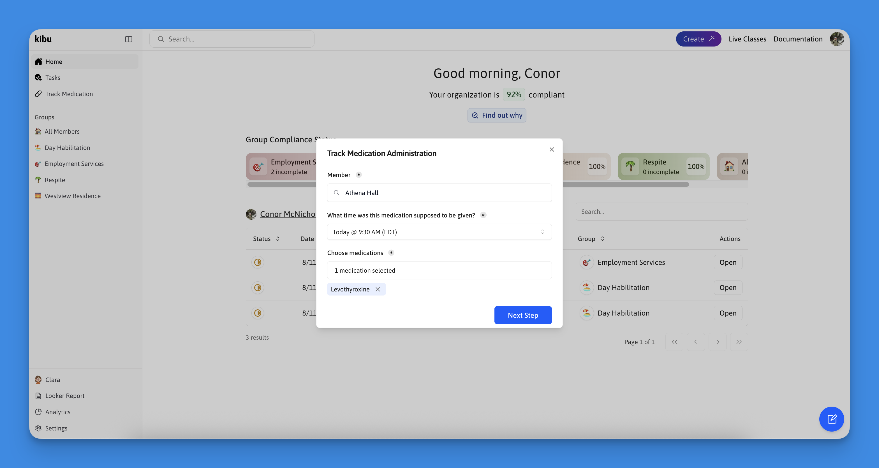
Task: Expand medication time dropdown
Action: (439, 232)
